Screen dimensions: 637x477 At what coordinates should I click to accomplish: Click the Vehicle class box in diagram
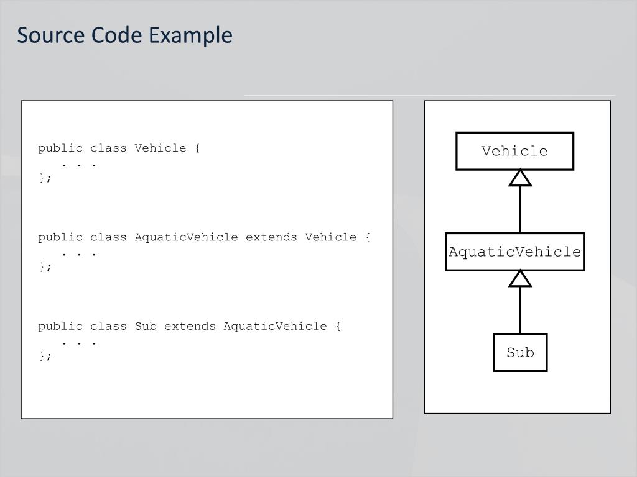[x=514, y=151]
